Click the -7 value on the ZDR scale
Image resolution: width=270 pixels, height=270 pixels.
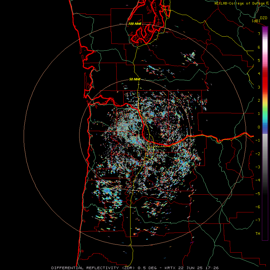click(x=258, y=220)
